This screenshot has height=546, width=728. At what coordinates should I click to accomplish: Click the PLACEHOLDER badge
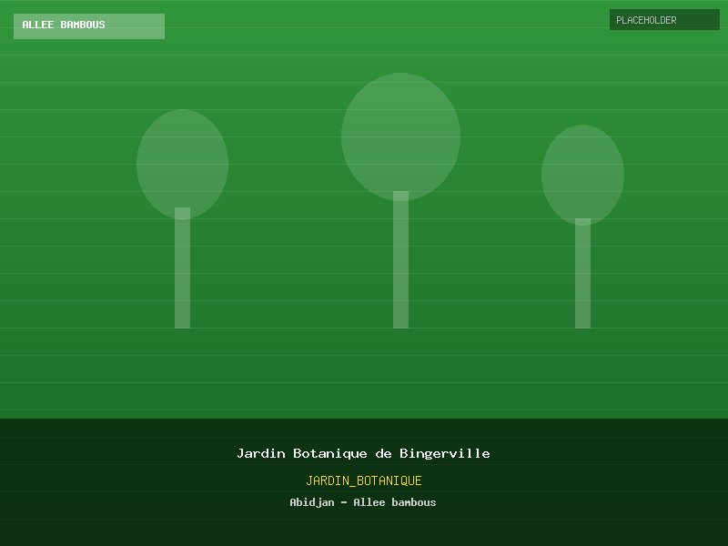pos(663,20)
